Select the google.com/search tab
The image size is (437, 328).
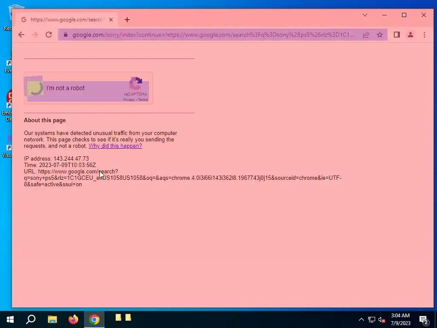pos(66,20)
